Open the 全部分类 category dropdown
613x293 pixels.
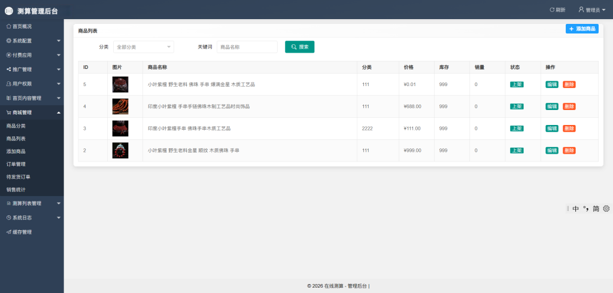(x=143, y=47)
